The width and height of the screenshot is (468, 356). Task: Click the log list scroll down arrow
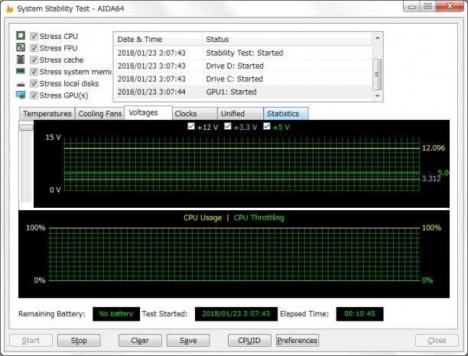[x=378, y=95]
